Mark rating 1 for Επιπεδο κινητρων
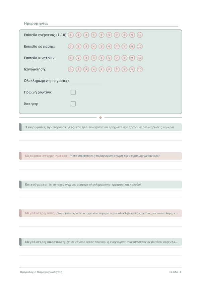 (x=71, y=58)
